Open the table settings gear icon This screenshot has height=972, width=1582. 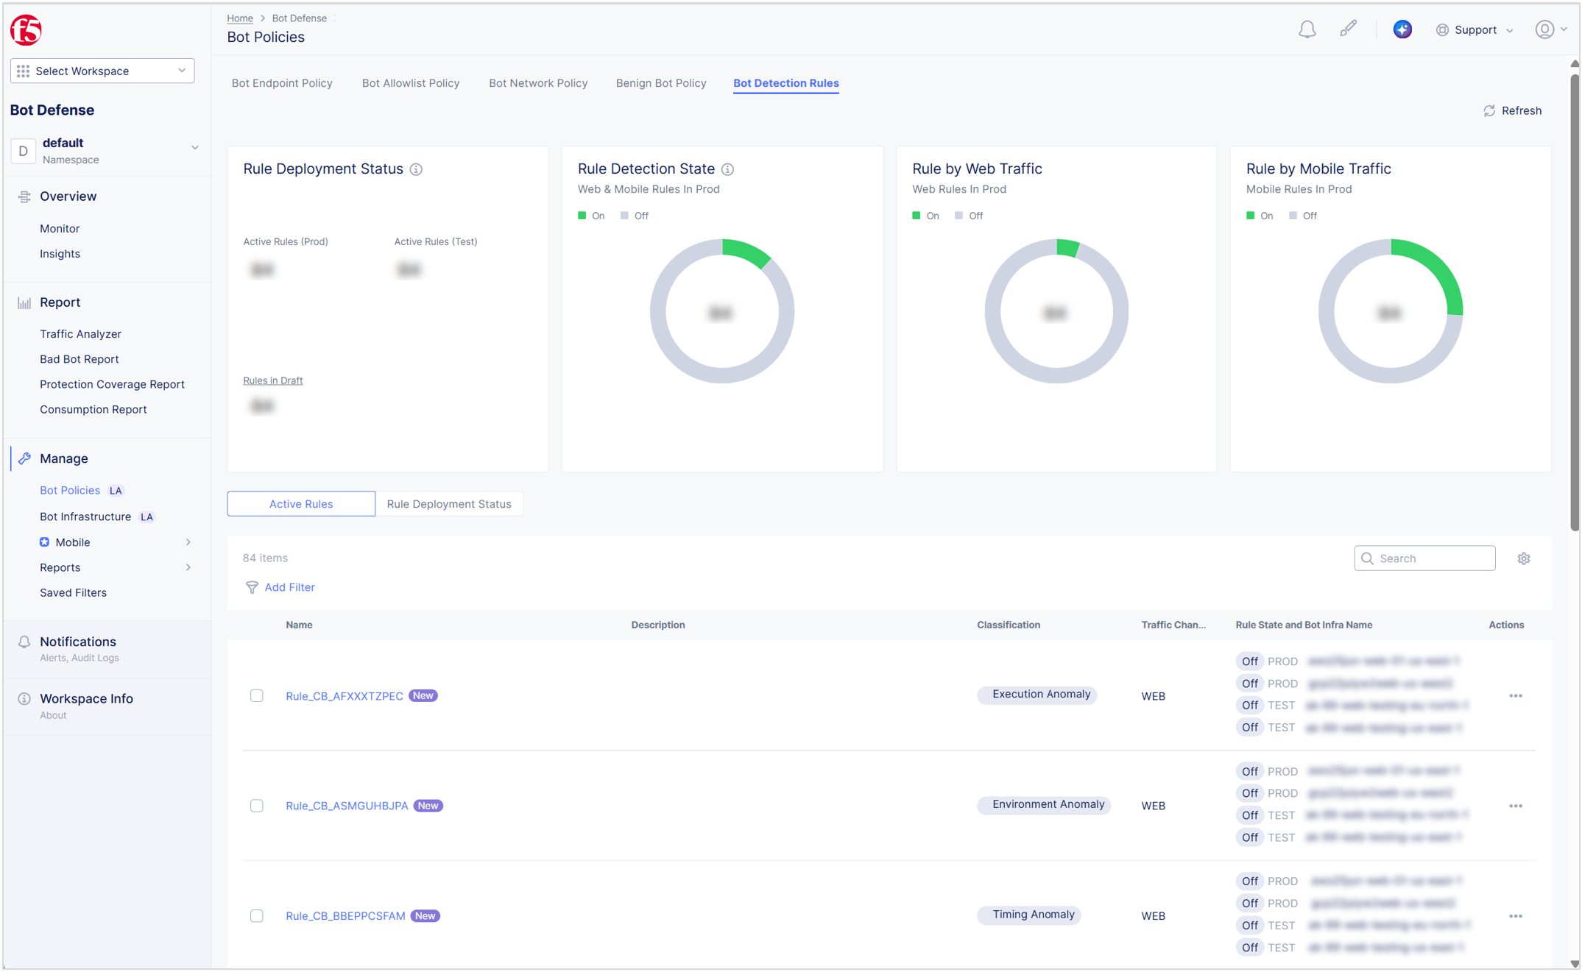pos(1524,558)
